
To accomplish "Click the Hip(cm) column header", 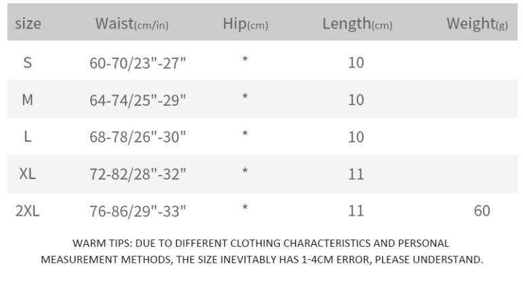I will point(245,24).
